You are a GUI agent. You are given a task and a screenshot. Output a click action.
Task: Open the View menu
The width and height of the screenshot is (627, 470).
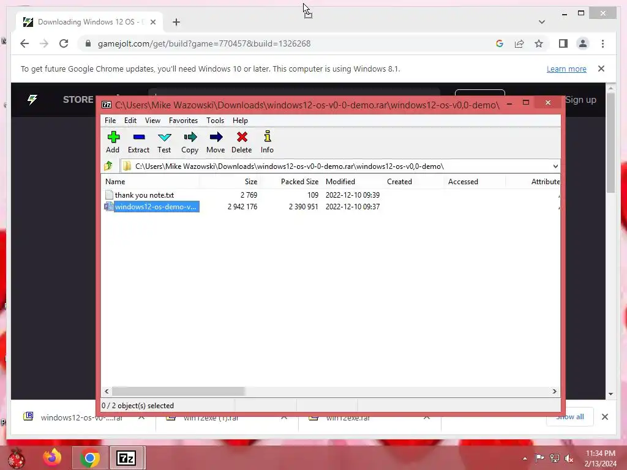pyautogui.click(x=152, y=121)
